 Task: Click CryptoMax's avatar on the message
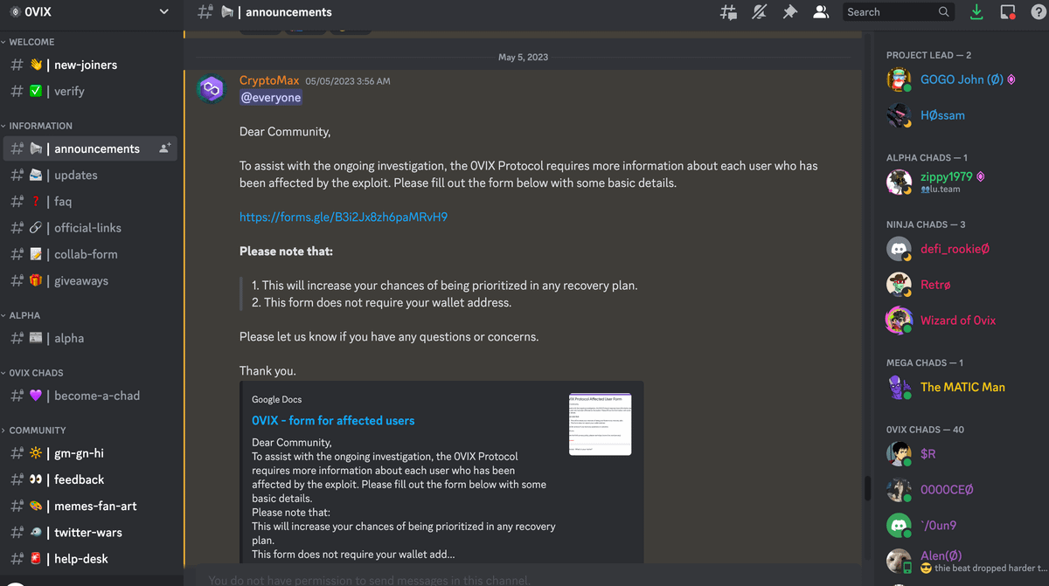coord(211,89)
